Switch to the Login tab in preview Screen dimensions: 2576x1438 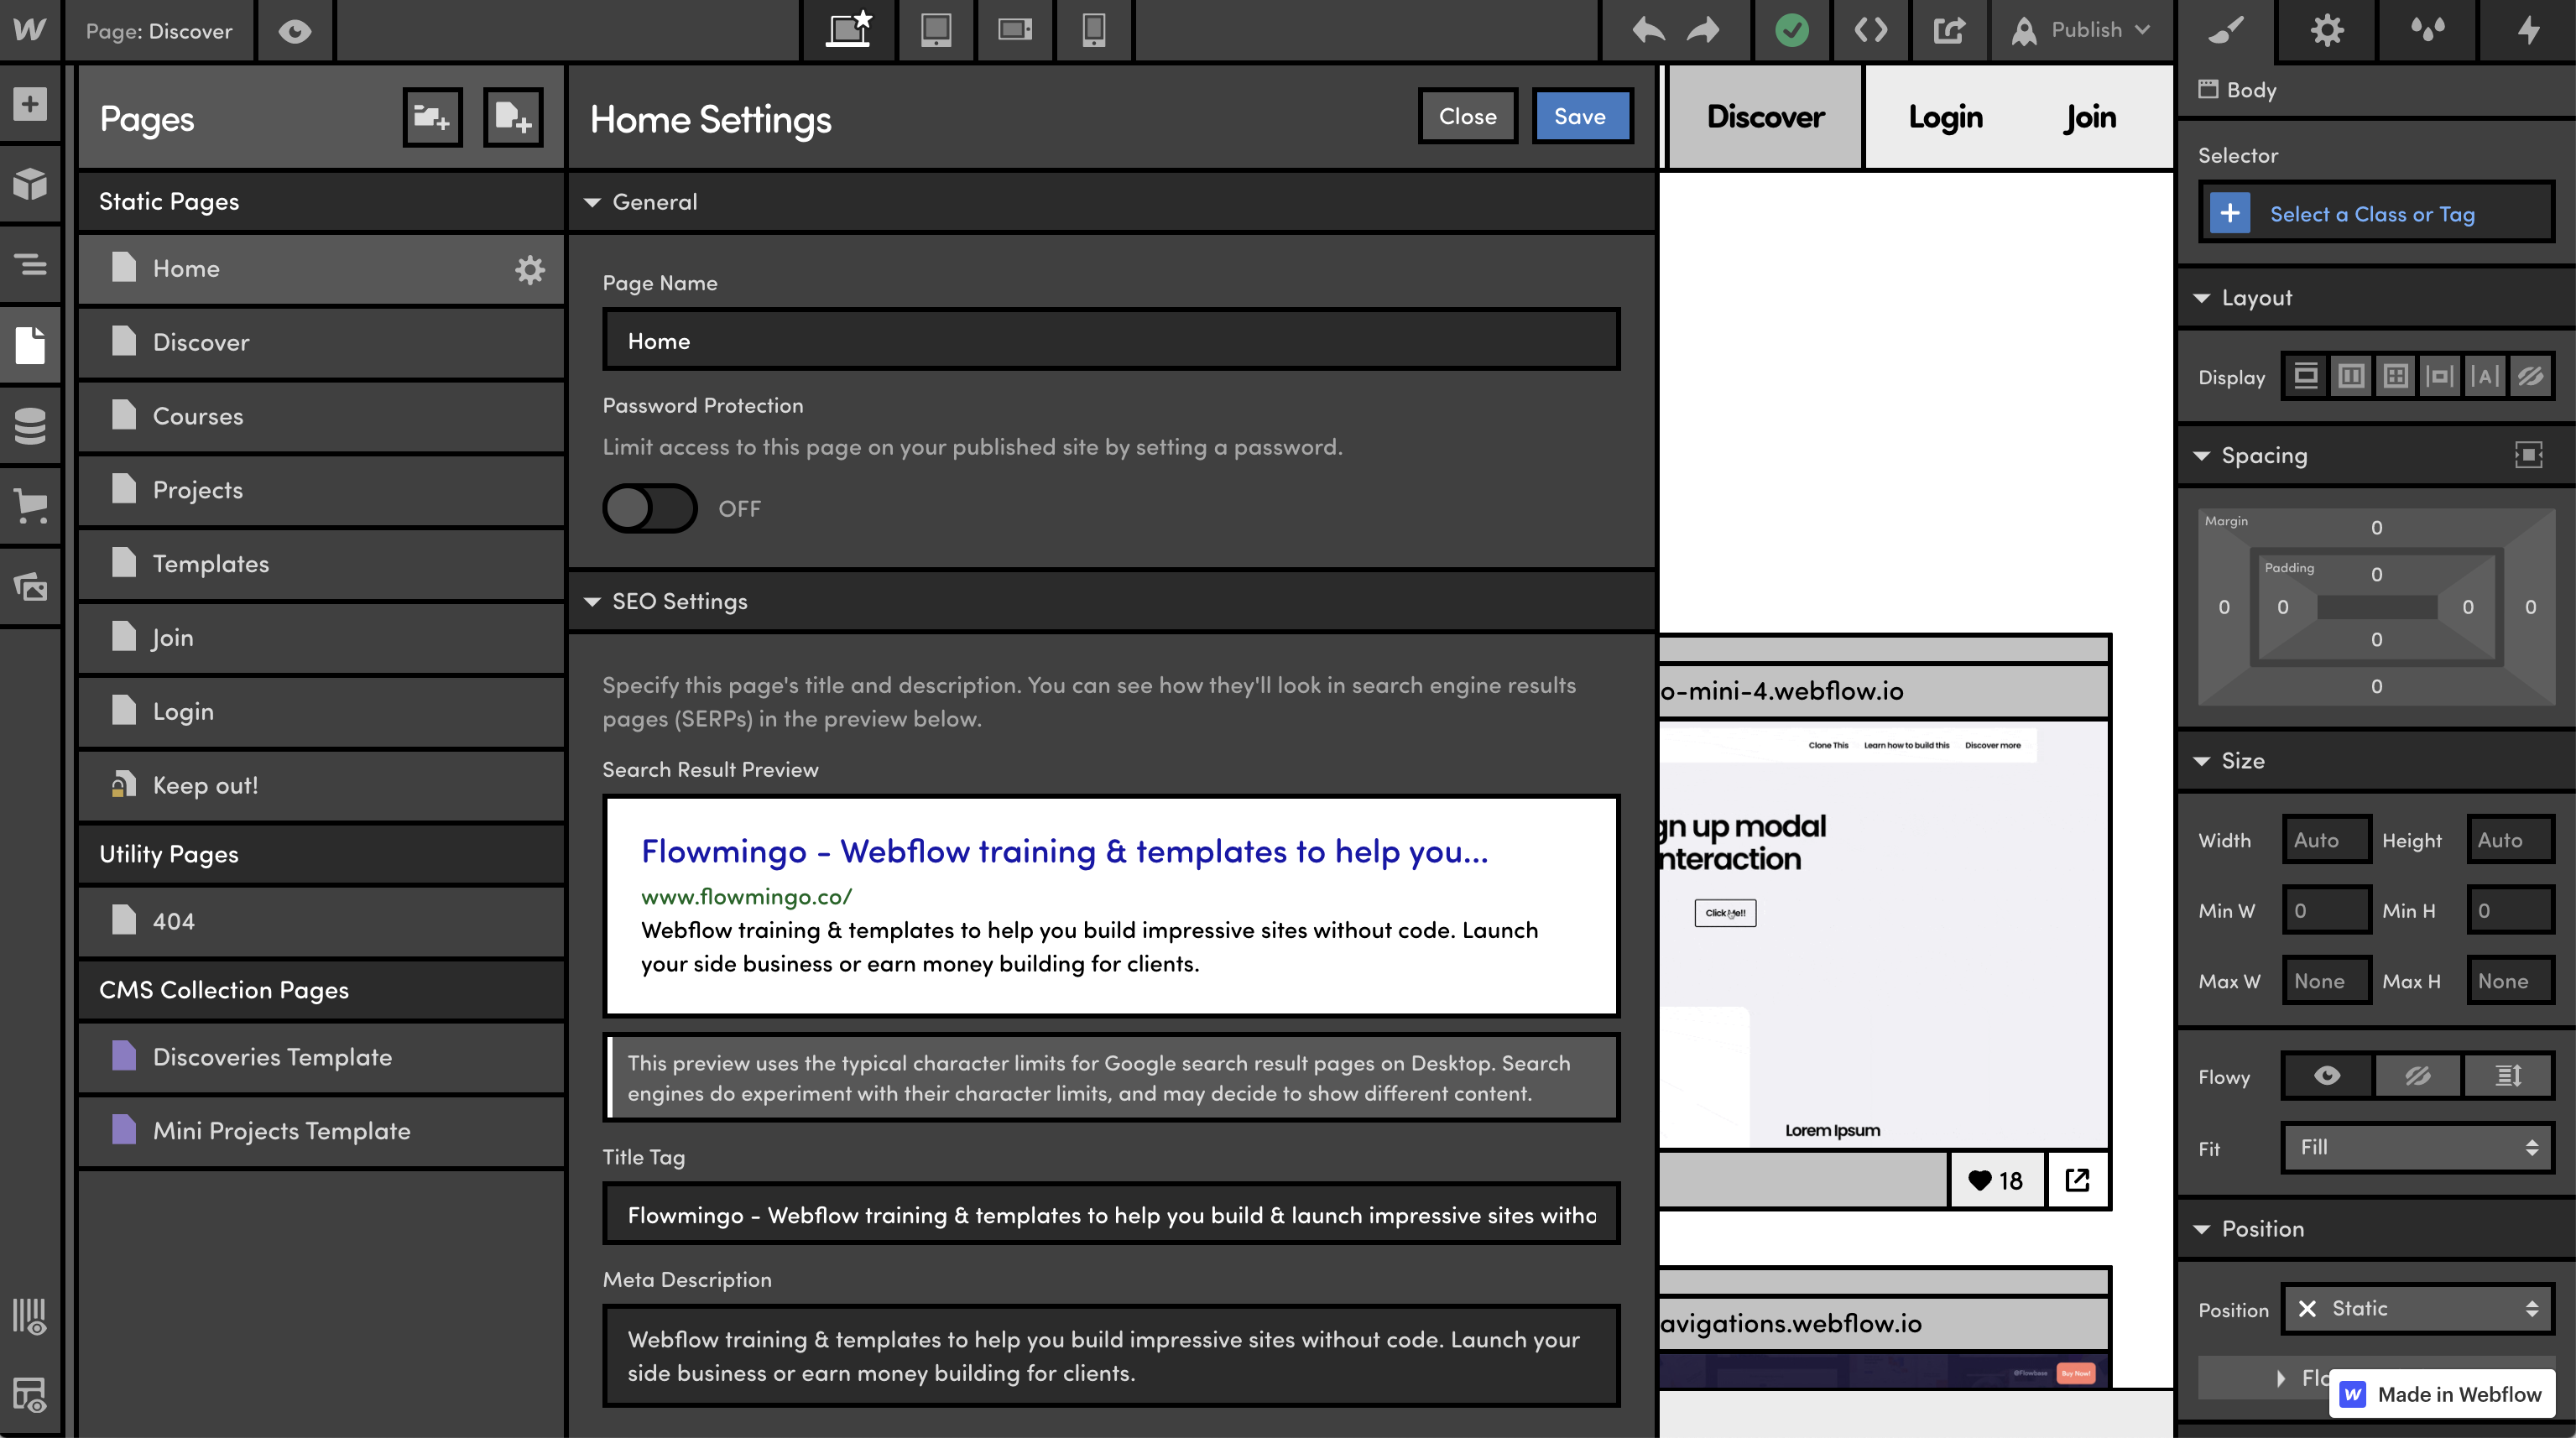pos(1944,116)
